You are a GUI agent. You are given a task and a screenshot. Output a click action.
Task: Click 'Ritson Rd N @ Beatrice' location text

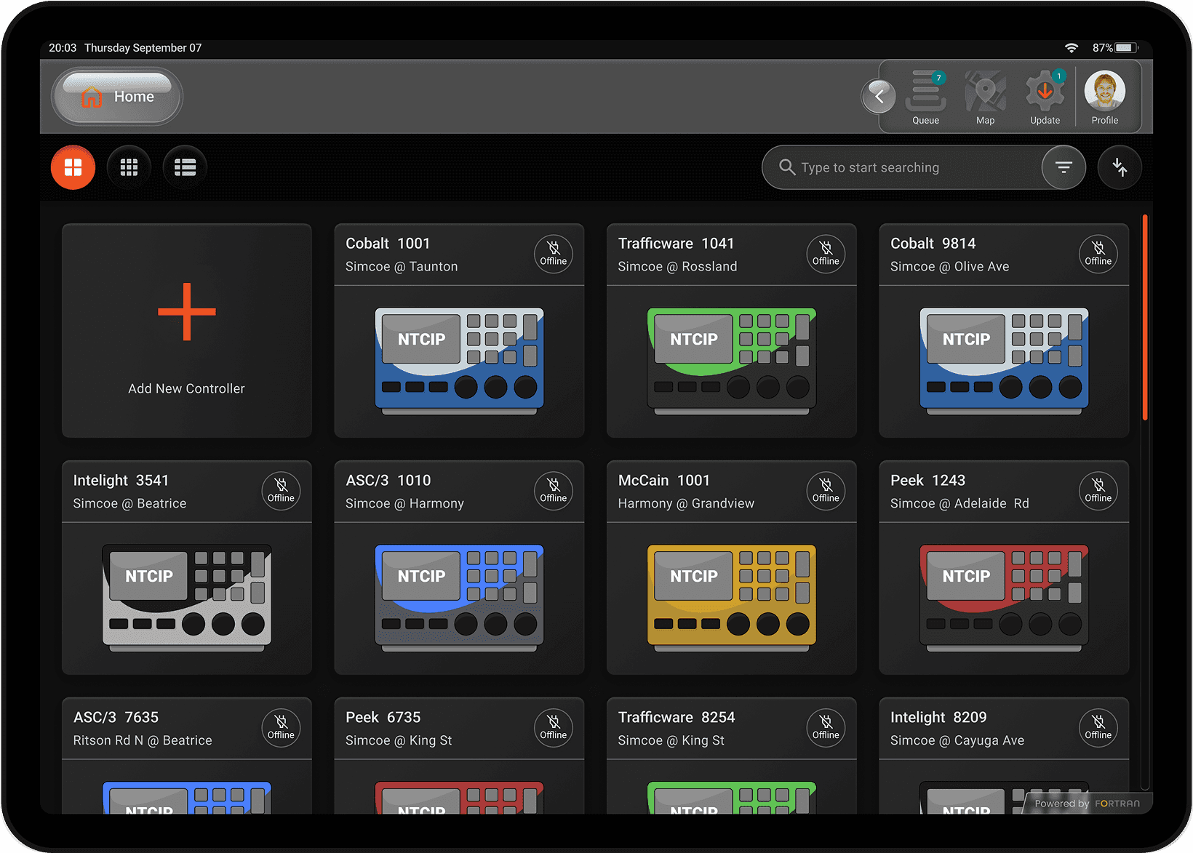coord(143,740)
